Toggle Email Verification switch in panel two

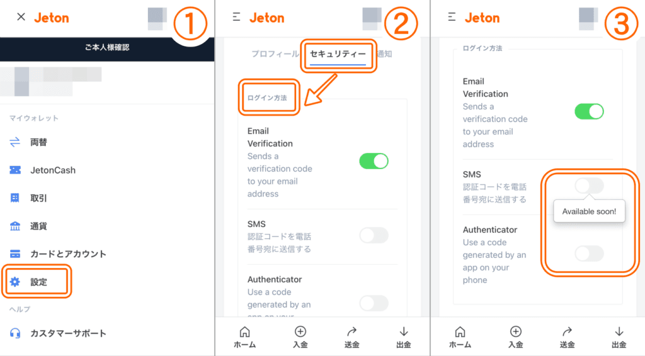coord(374,162)
